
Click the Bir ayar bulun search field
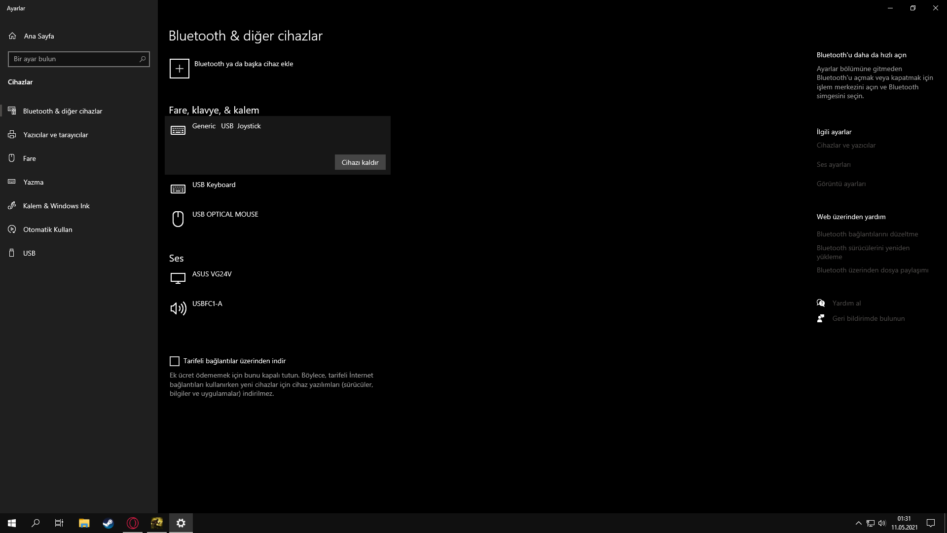click(74, 59)
